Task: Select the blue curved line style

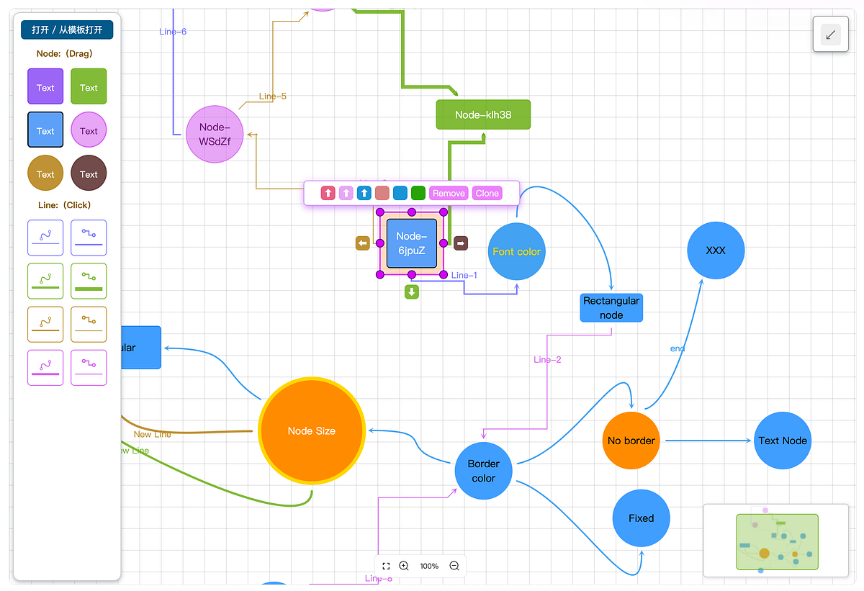Action: pyautogui.click(x=45, y=238)
